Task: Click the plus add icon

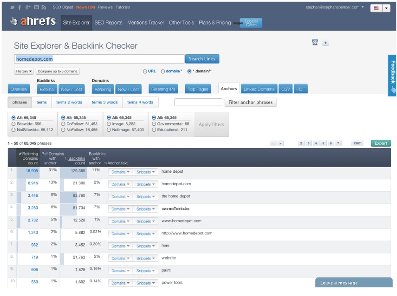Action: pyautogui.click(x=325, y=43)
